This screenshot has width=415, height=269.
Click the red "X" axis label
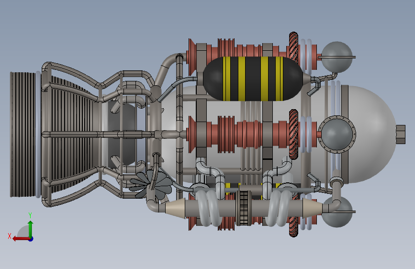click(10, 236)
